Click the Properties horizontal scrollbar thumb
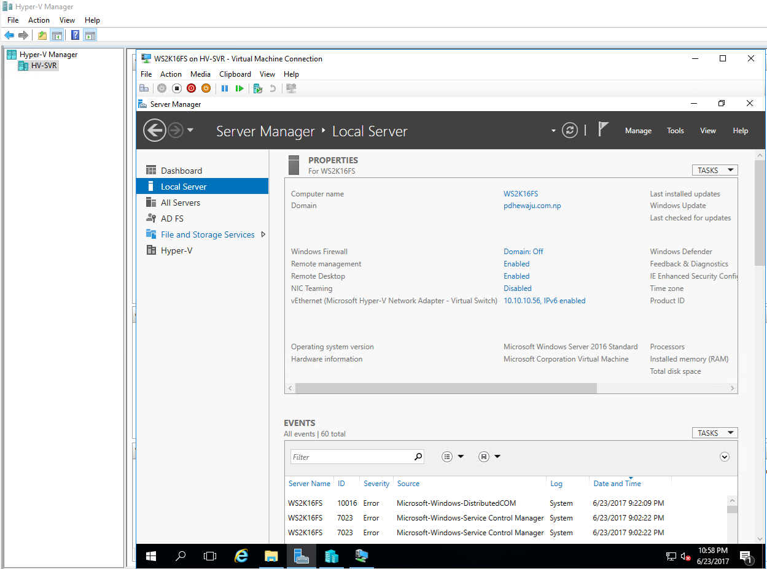 [x=446, y=389]
